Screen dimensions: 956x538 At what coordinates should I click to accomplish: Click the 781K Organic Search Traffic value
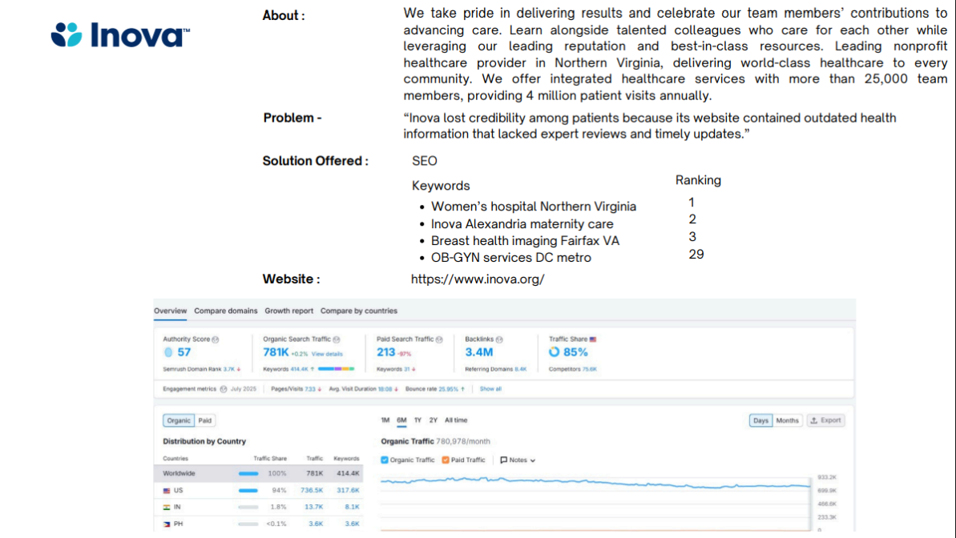tap(276, 352)
